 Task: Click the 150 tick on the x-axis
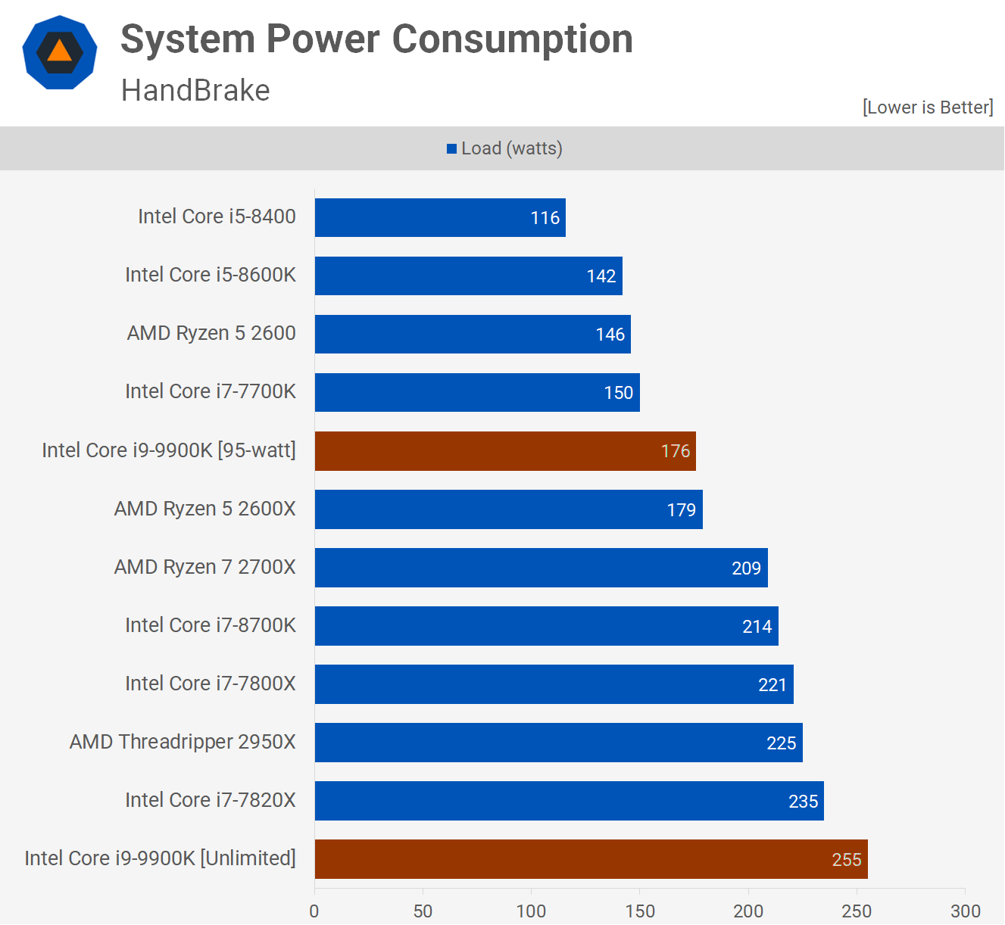[x=640, y=911]
